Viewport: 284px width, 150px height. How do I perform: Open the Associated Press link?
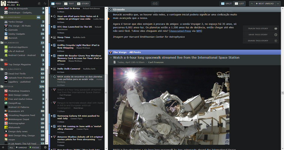(x=180, y=31)
